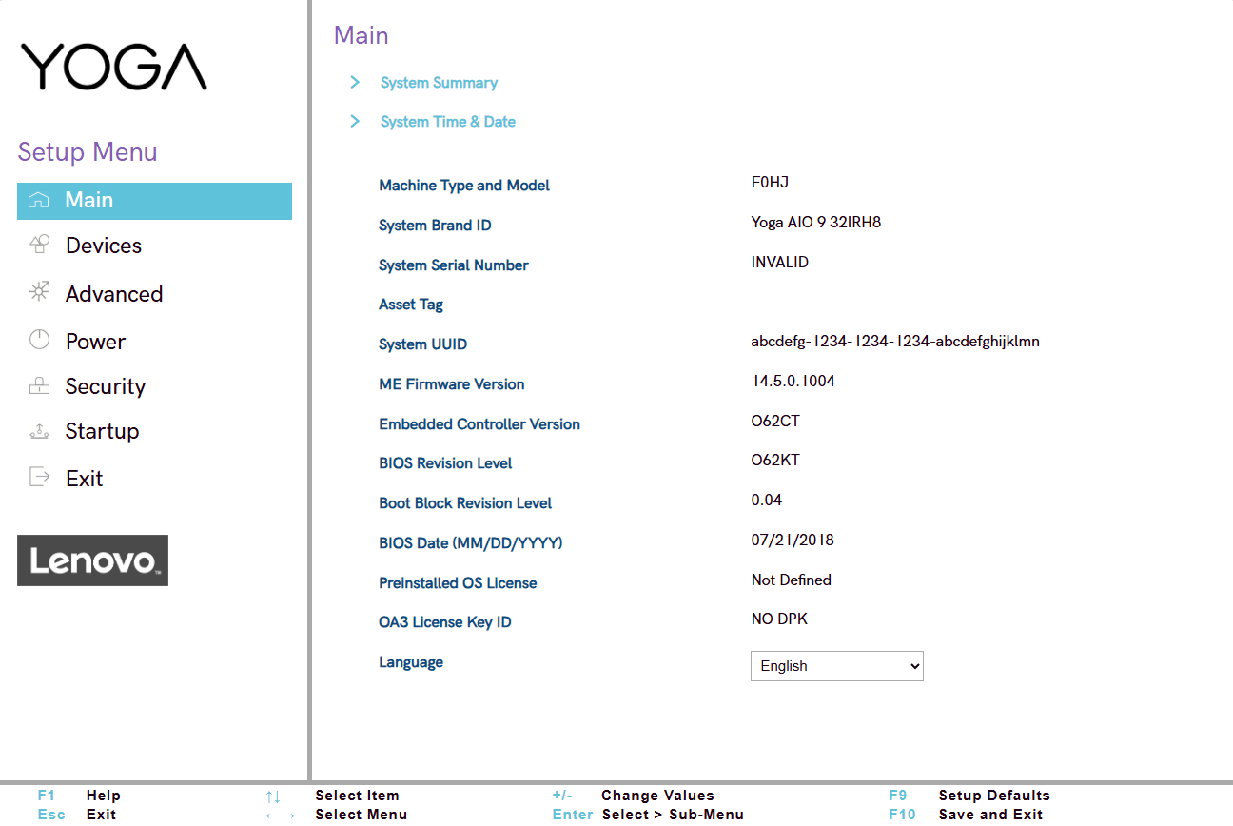Click the UUID value abcdefg-1234
The width and height of the screenshot is (1233, 826).
click(x=895, y=341)
